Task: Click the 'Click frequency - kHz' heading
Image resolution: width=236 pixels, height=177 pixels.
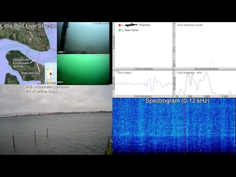Action: coord(189,73)
